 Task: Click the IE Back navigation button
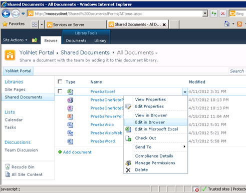[6, 13]
